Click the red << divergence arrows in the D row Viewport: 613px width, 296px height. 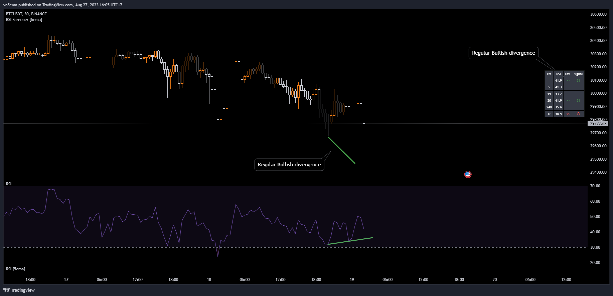coord(568,114)
